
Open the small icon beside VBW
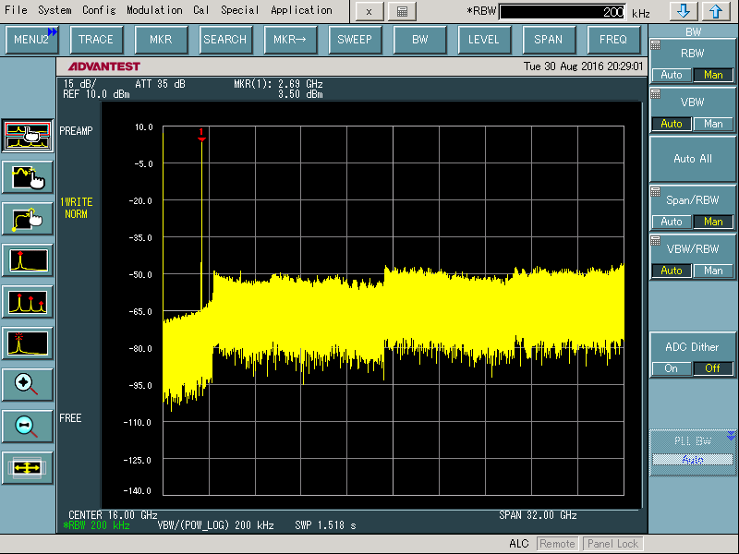point(656,94)
